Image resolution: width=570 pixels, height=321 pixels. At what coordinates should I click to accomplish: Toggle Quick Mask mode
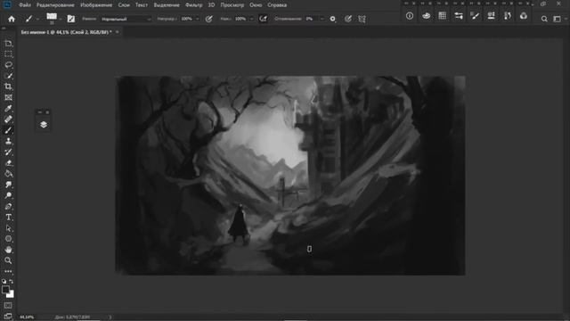point(8,305)
